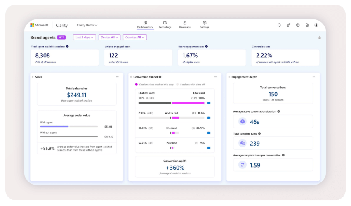Open the Device: All filter dropdown

pyautogui.click(x=109, y=37)
